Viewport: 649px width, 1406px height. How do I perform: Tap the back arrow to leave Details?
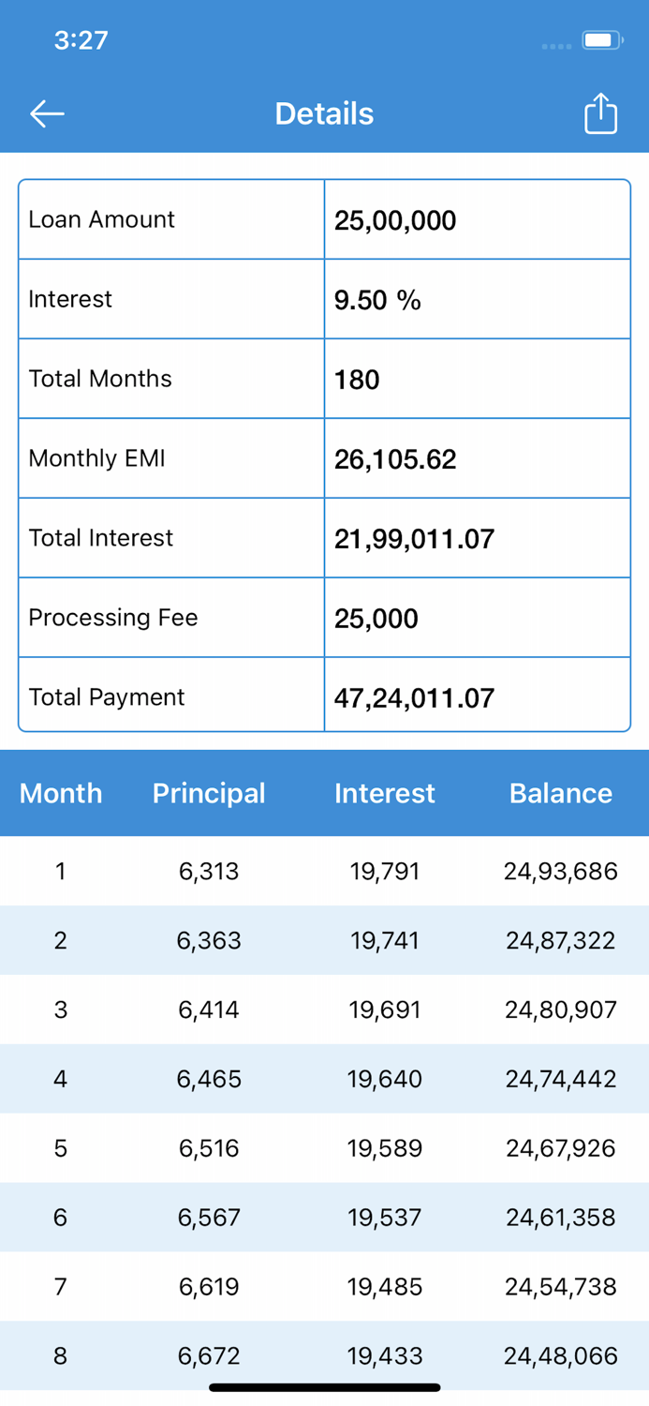(45, 112)
